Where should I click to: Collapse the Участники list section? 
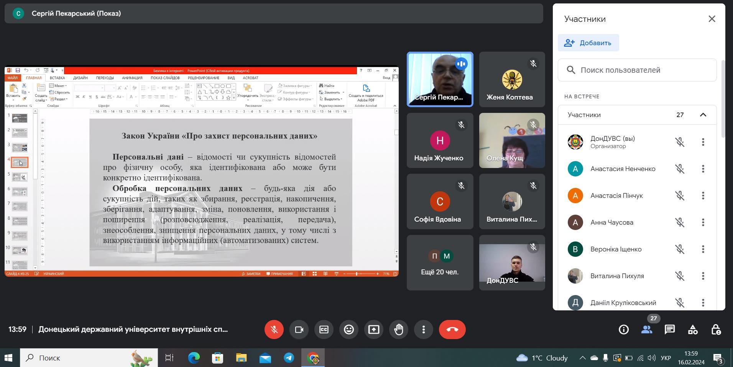703,115
